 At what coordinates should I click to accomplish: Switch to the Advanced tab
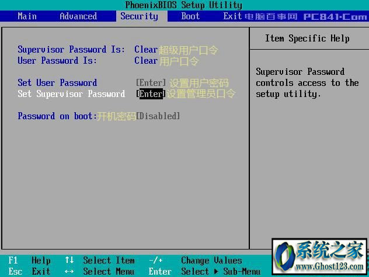[78, 16]
